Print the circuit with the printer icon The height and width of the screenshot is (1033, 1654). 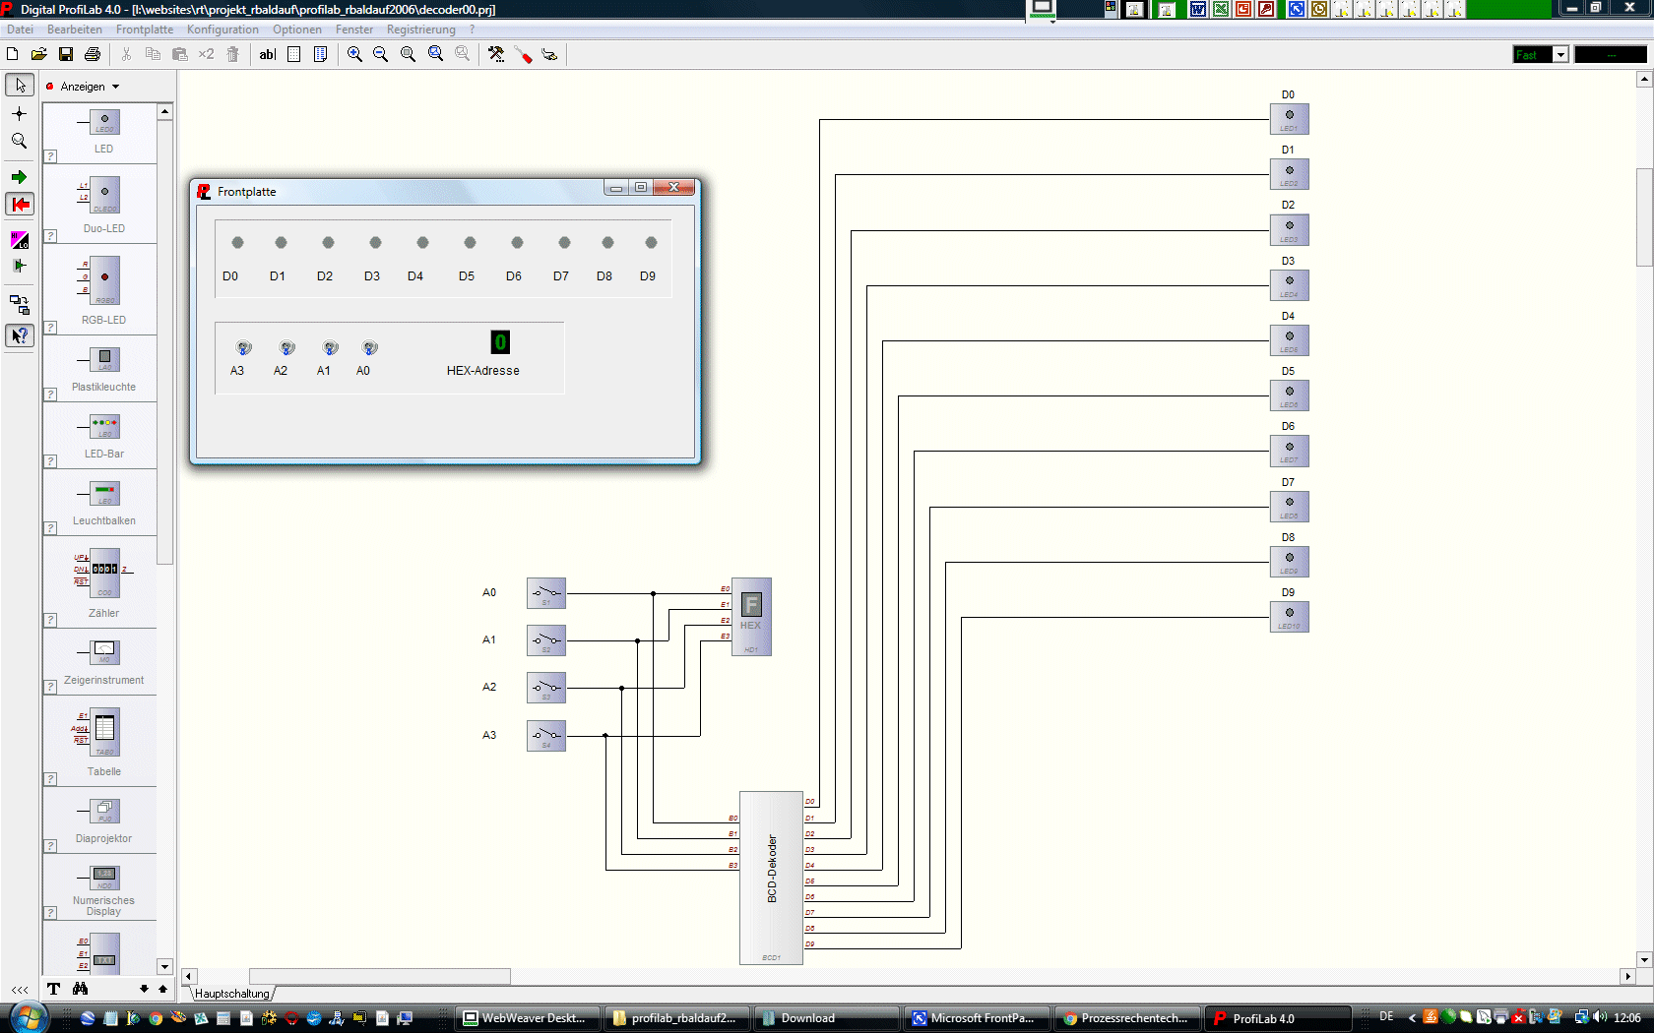93,54
